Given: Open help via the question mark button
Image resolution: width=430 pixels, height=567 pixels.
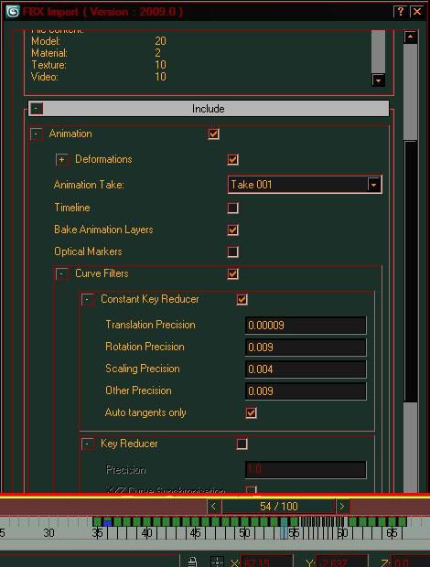Looking at the screenshot, I should pos(400,12).
